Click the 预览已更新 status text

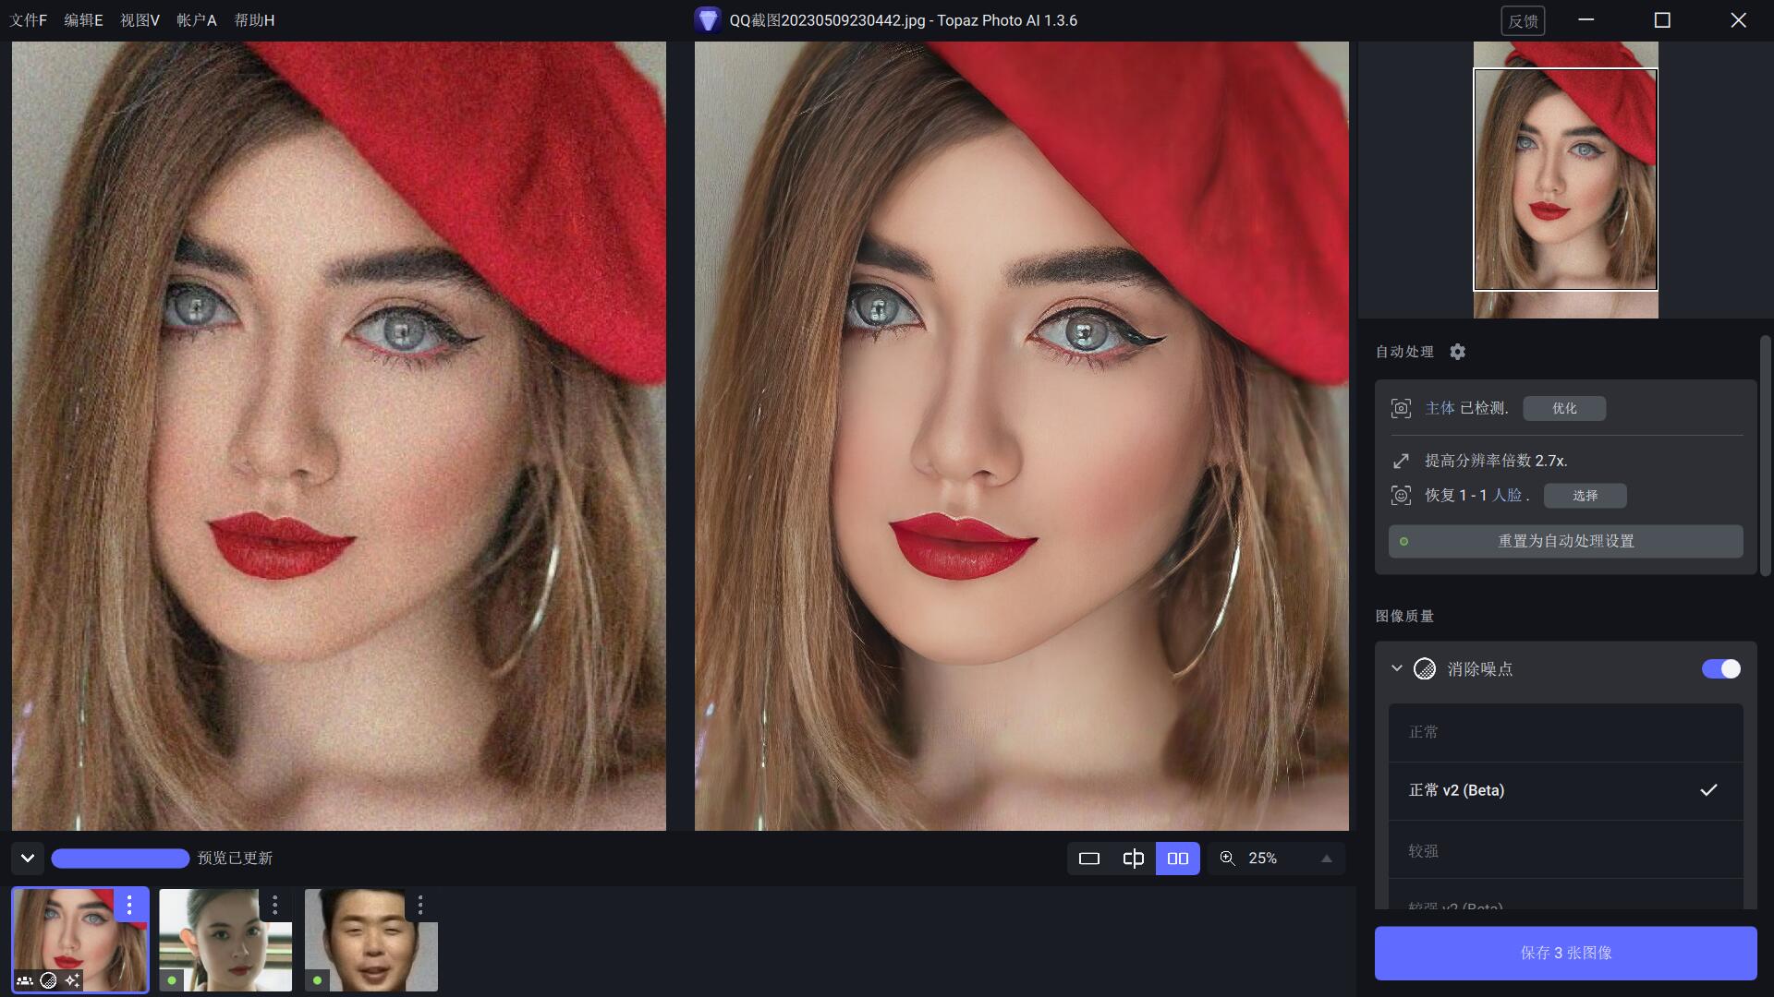pyautogui.click(x=235, y=859)
